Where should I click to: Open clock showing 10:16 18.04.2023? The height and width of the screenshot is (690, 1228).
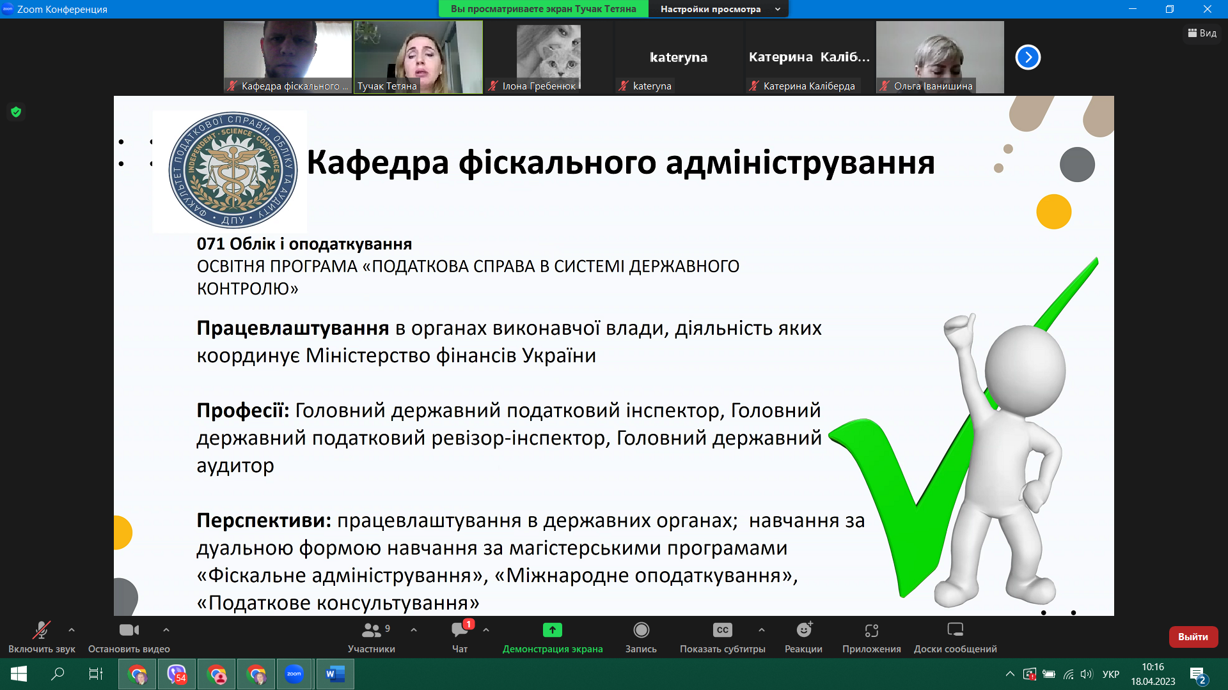[x=1153, y=674]
